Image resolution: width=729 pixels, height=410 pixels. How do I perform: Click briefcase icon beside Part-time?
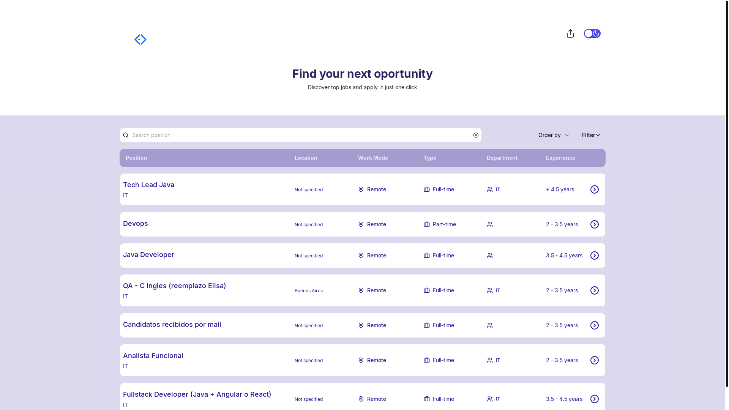click(427, 224)
